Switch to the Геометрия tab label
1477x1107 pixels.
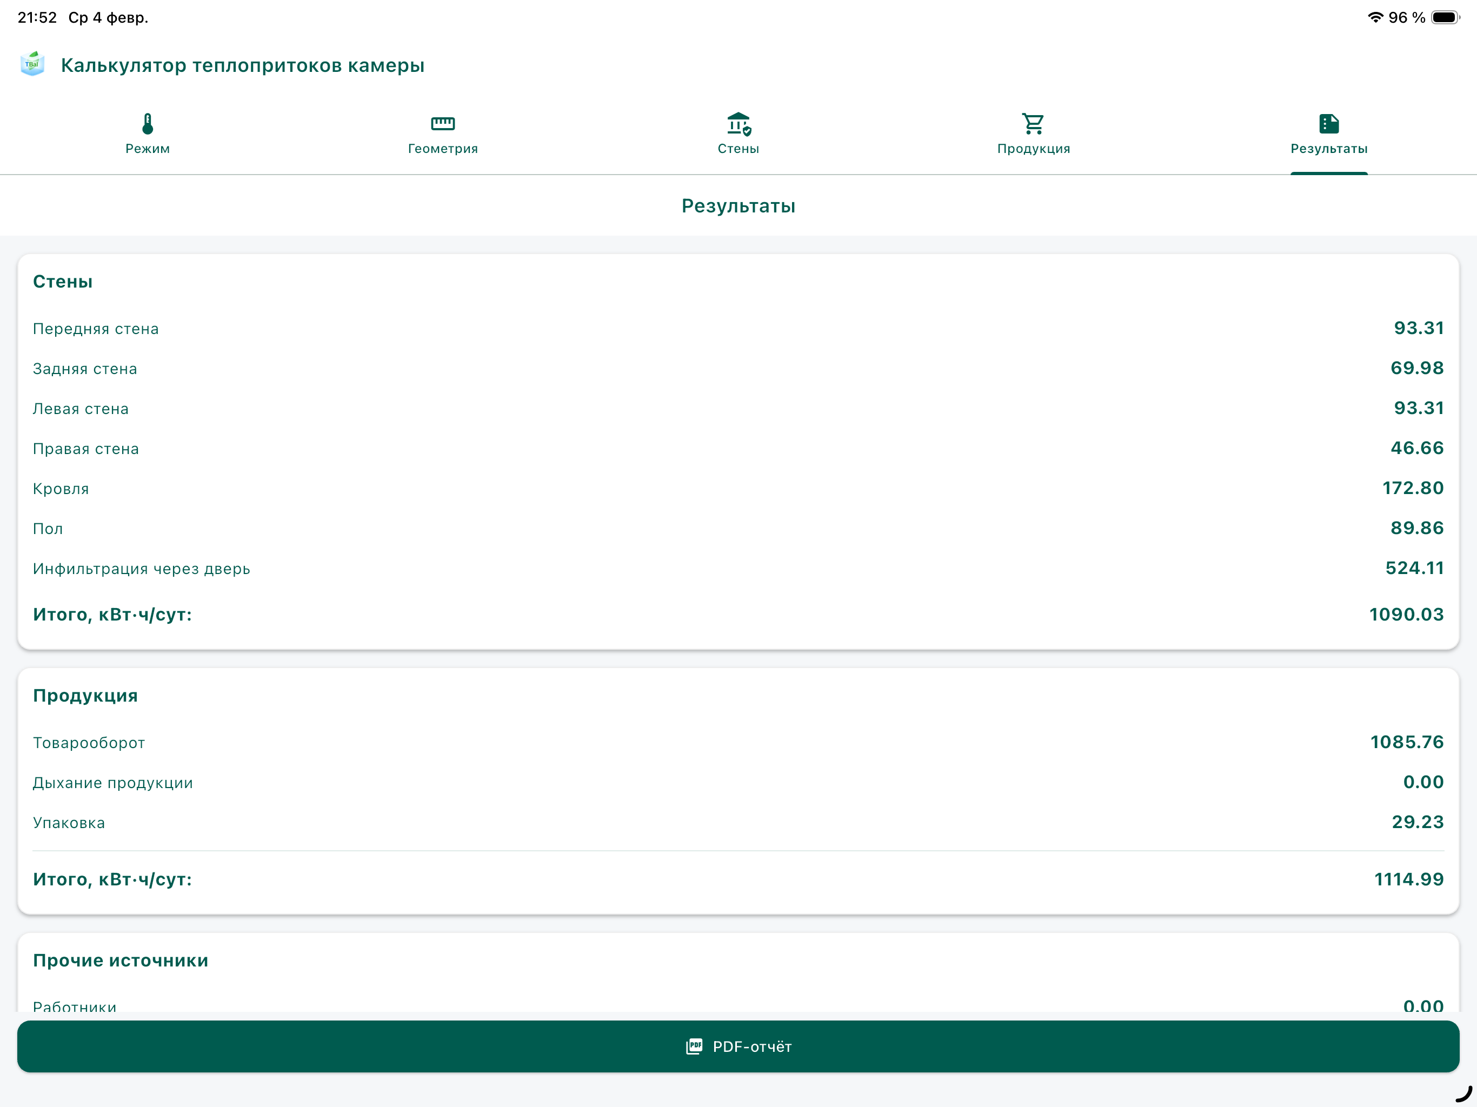point(443,149)
